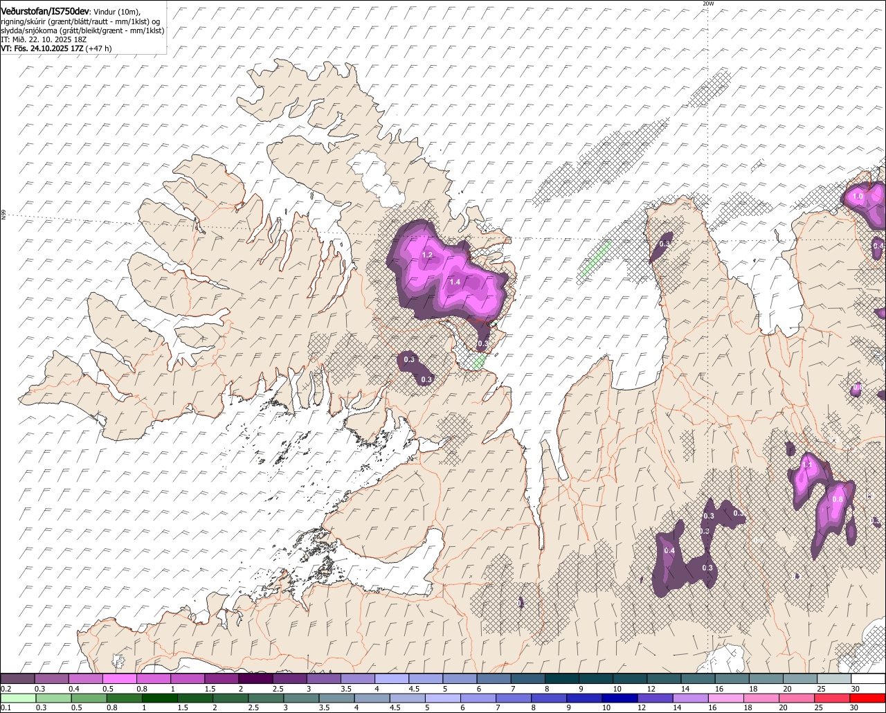This screenshot has width=886, height=713.
Task: Click the '1.2' precipitation value on the map
Action: (427, 255)
